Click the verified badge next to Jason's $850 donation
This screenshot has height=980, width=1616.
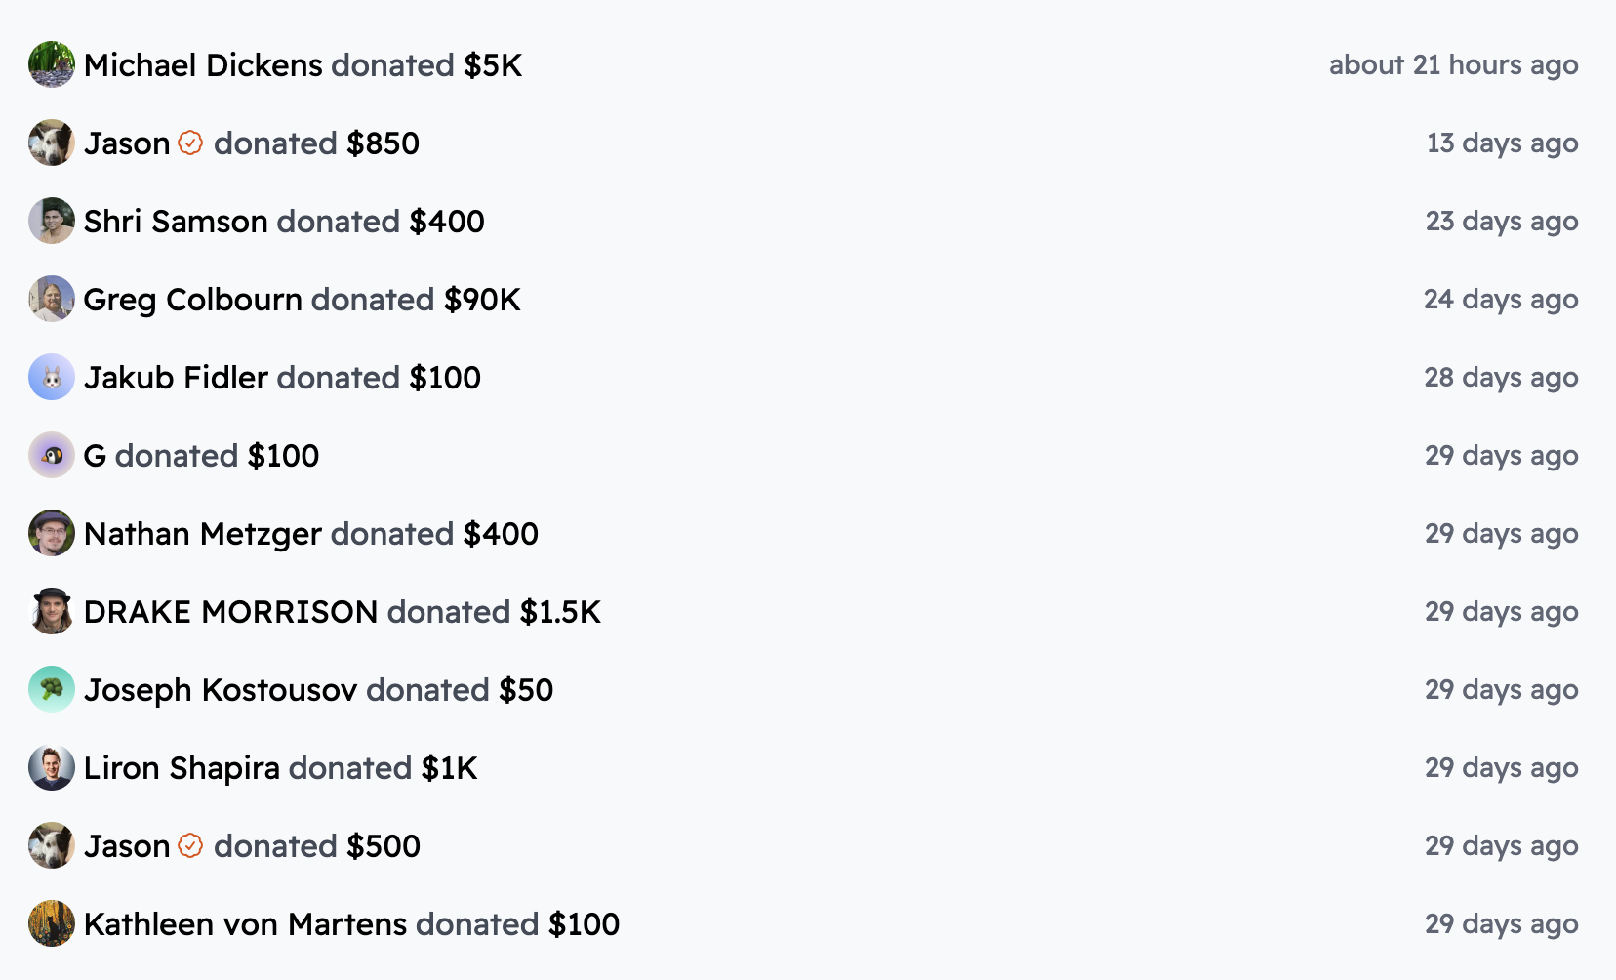(190, 143)
